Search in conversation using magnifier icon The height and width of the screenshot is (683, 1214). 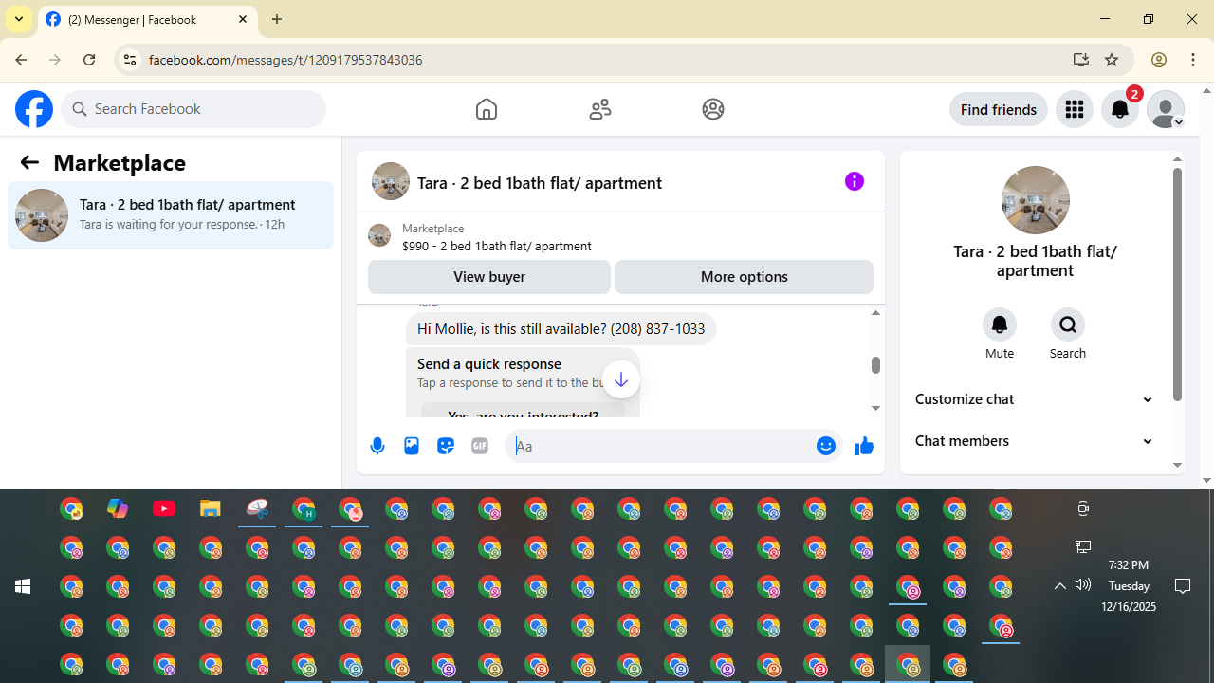pyautogui.click(x=1068, y=324)
